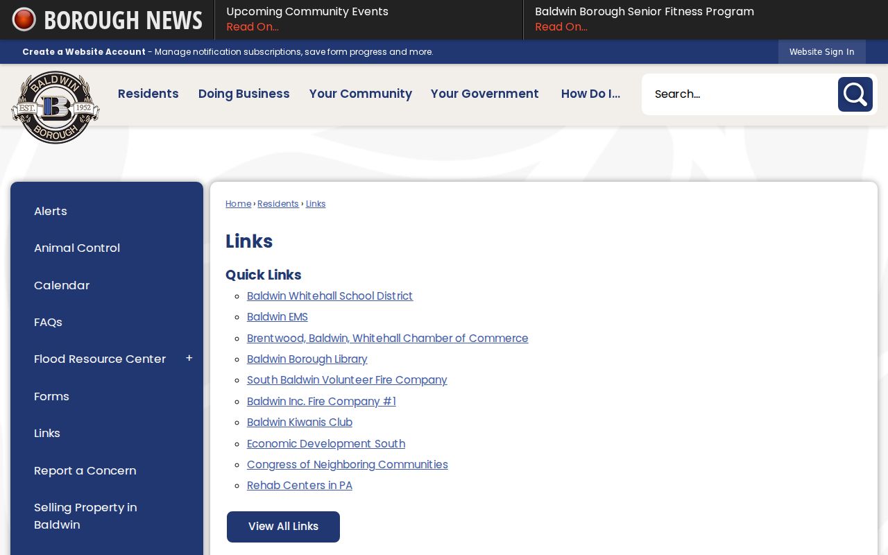Open Brentwood, Baldwin, Whitehall Chamber of Commerce link
The height and width of the screenshot is (555, 888).
(x=387, y=339)
